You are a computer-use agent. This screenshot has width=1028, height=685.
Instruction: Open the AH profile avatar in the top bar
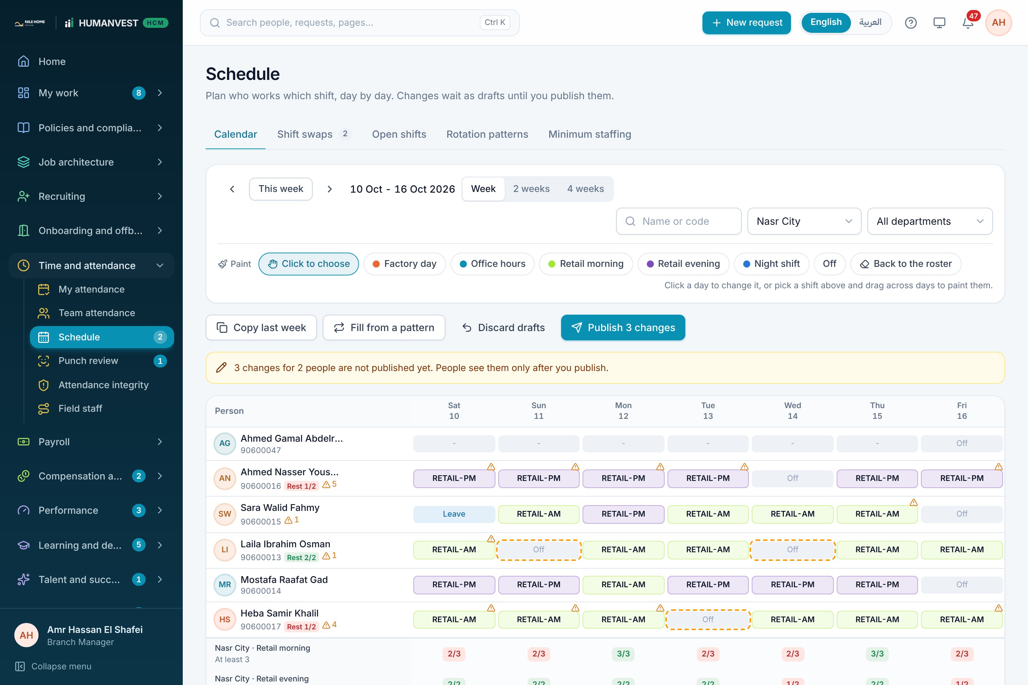998,23
